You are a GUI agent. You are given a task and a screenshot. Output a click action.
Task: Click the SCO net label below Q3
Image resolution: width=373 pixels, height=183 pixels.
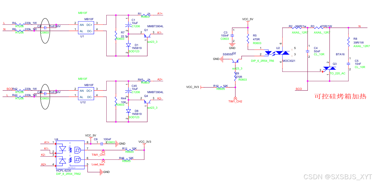point(299,89)
